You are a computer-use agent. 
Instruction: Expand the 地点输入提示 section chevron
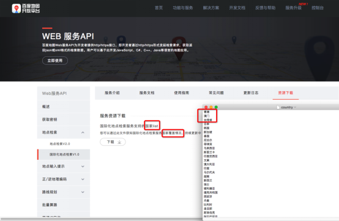click(x=83, y=167)
